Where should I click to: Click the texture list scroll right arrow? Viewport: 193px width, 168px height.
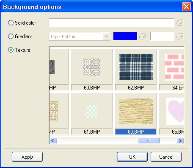point(180,141)
